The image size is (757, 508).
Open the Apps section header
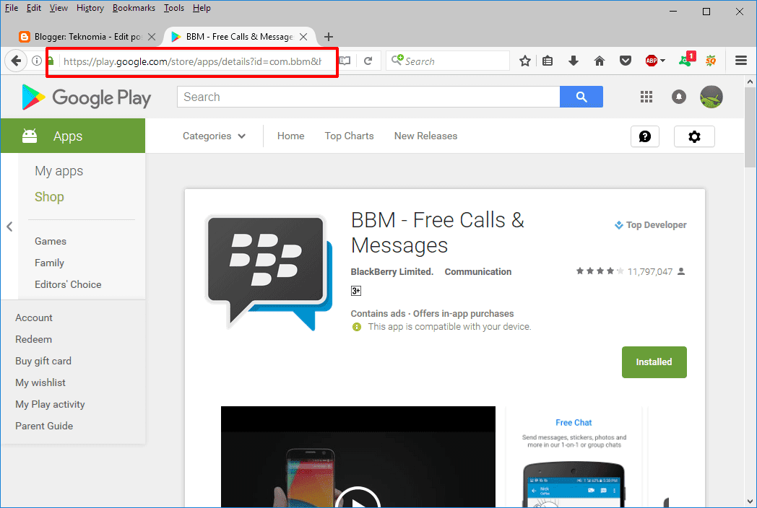pos(73,136)
